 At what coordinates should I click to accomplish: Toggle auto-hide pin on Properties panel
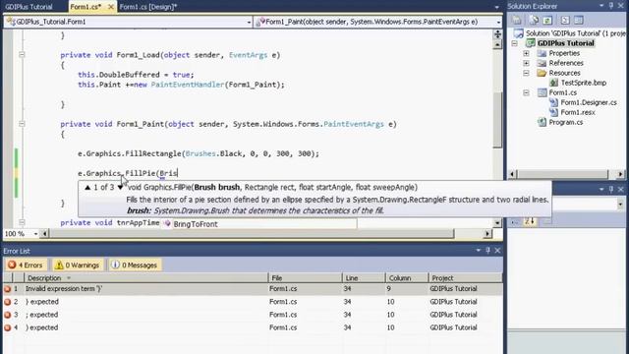click(x=611, y=189)
